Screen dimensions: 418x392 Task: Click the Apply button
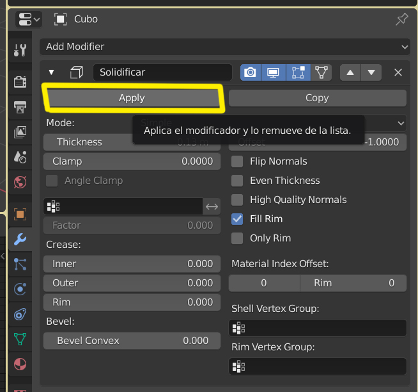pos(132,98)
